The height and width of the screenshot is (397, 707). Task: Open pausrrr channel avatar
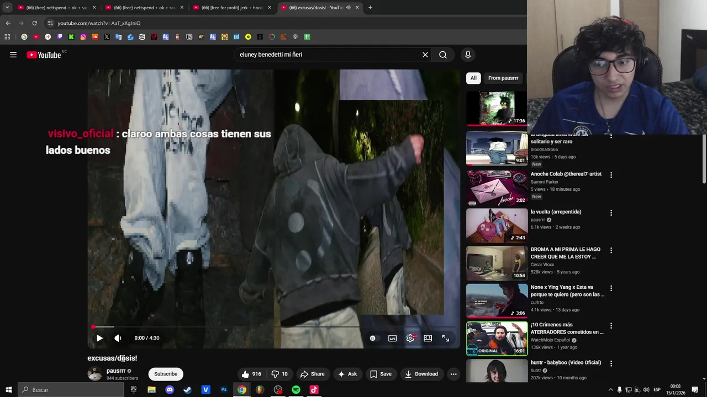[95, 374]
